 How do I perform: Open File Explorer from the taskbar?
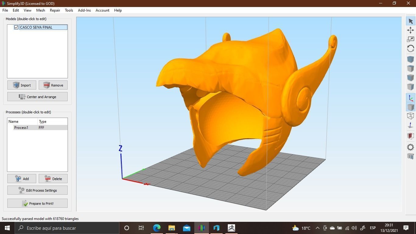(x=171, y=228)
